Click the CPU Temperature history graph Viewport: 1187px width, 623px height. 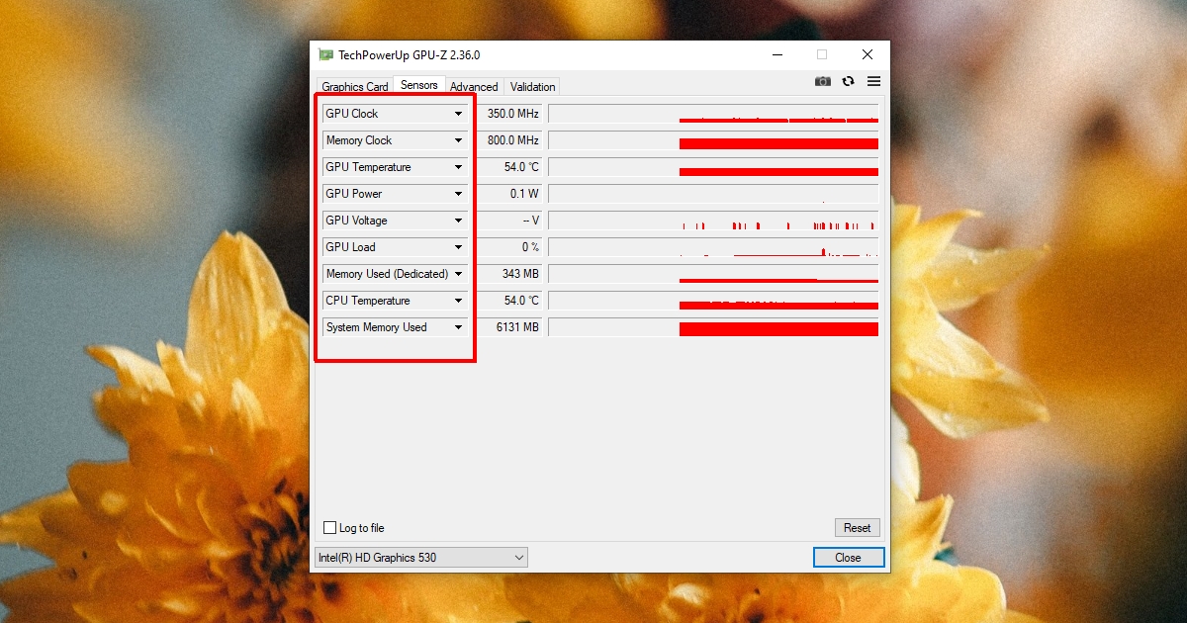713,301
